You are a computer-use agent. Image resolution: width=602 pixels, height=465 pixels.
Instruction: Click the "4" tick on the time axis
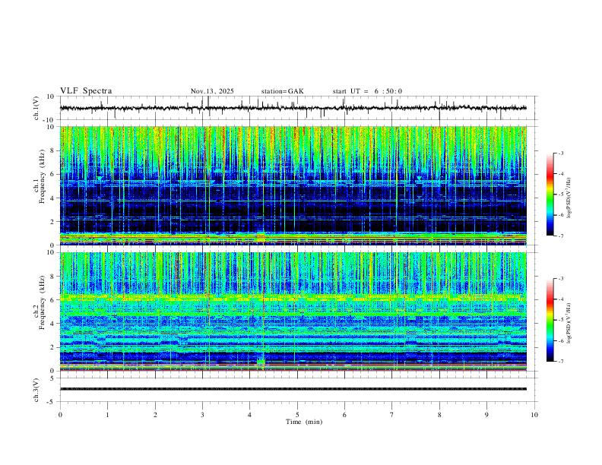[249, 415]
